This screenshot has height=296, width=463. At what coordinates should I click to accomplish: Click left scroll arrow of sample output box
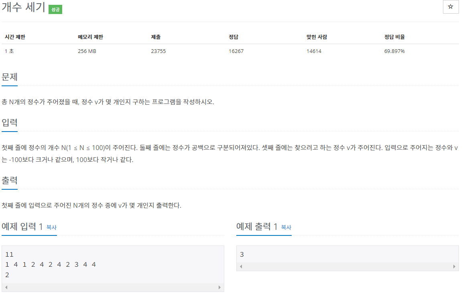pos(241,266)
